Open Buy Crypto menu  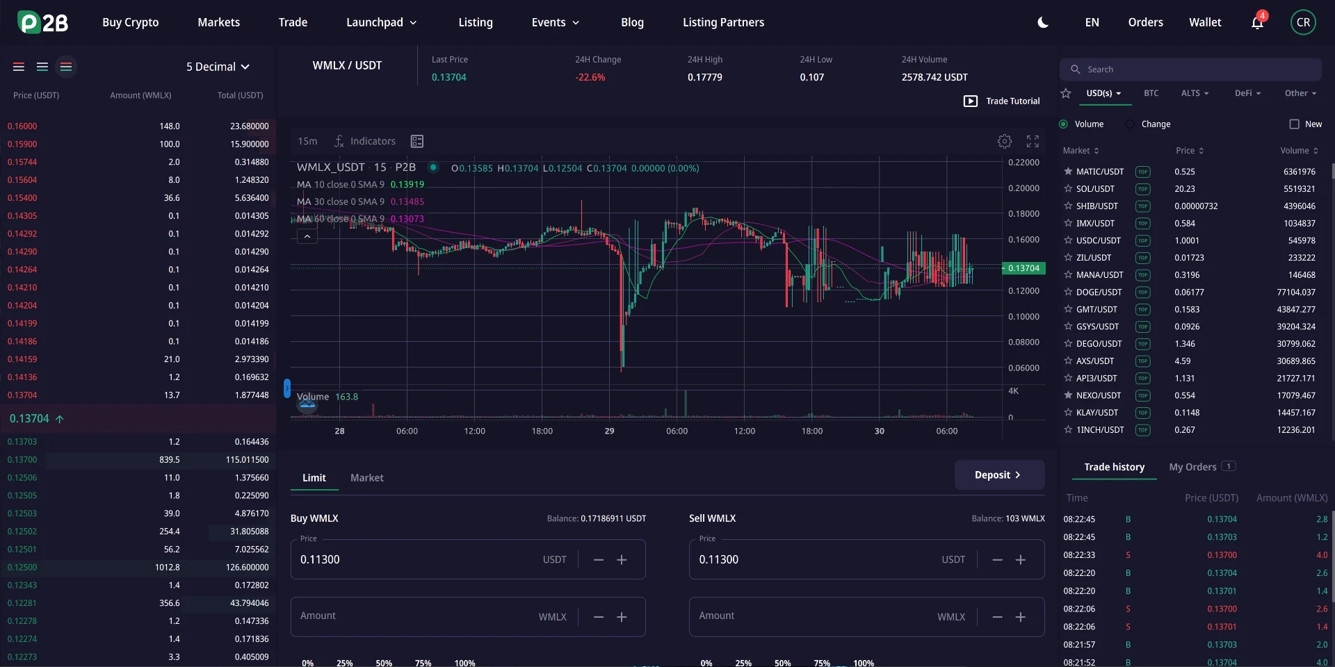131,22
